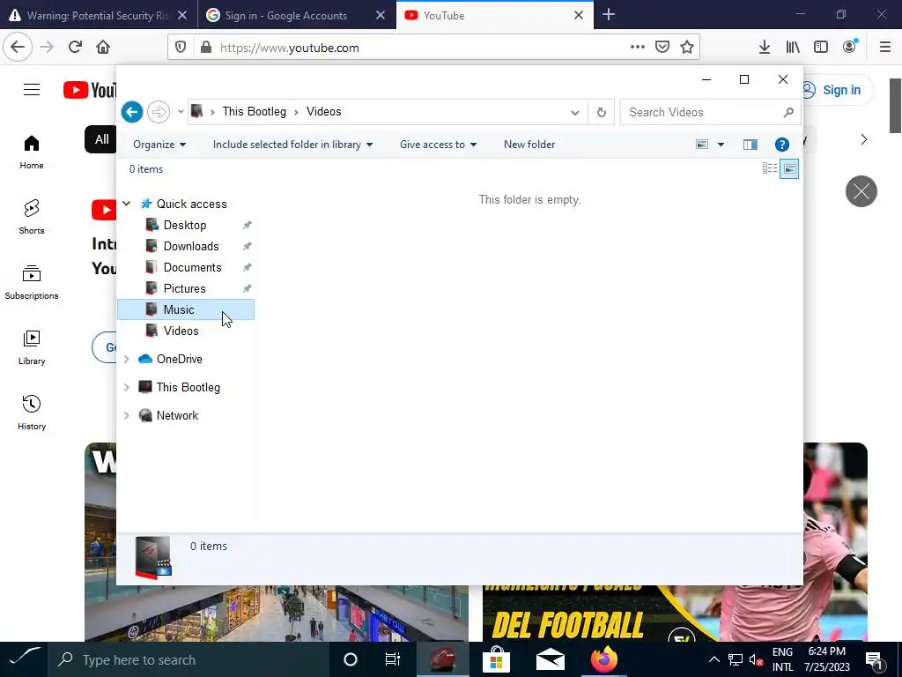This screenshot has height=677, width=902.
Task: Bookmark this page with the star icon
Action: click(x=687, y=48)
